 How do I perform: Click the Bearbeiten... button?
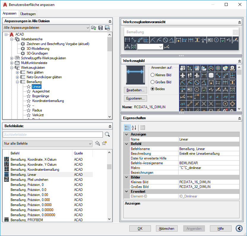[x=136, y=90]
